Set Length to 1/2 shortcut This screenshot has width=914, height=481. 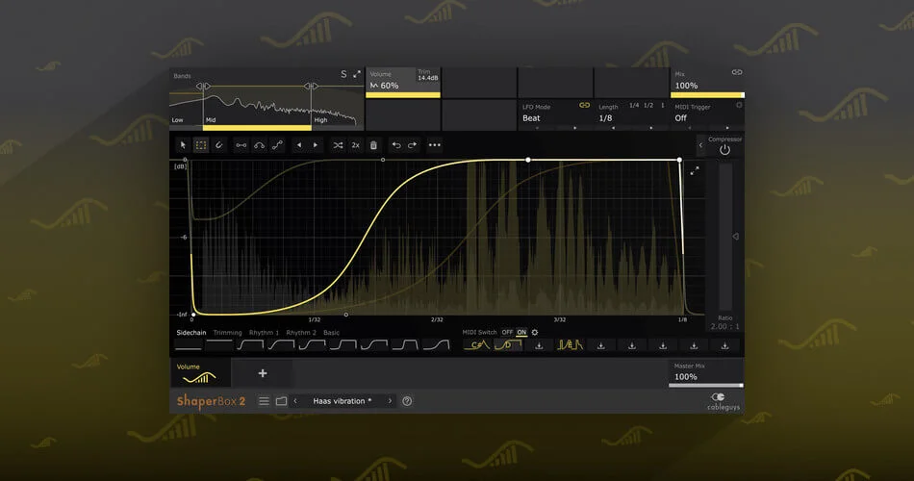coord(648,106)
